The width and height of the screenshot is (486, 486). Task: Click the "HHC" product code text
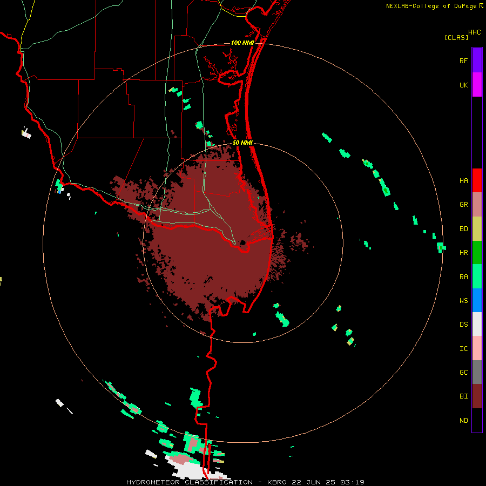click(474, 32)
